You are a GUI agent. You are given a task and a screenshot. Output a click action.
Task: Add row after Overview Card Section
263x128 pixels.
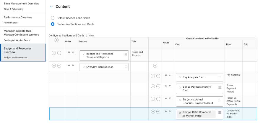click(54, 65)
